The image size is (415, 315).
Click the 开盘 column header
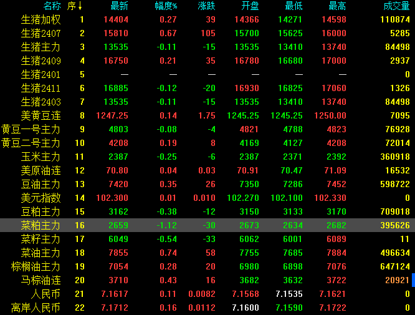tap(250, 6)
